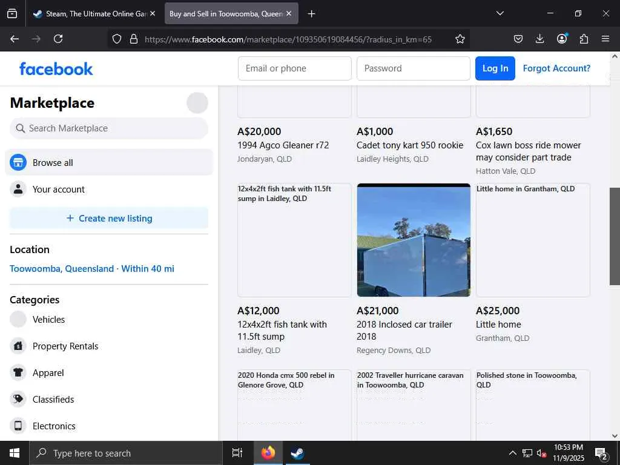Screen dimensions: 620x465
Task: Close the Buy and Sell in Toowoomba tab
Action: (x=289, y=13)
